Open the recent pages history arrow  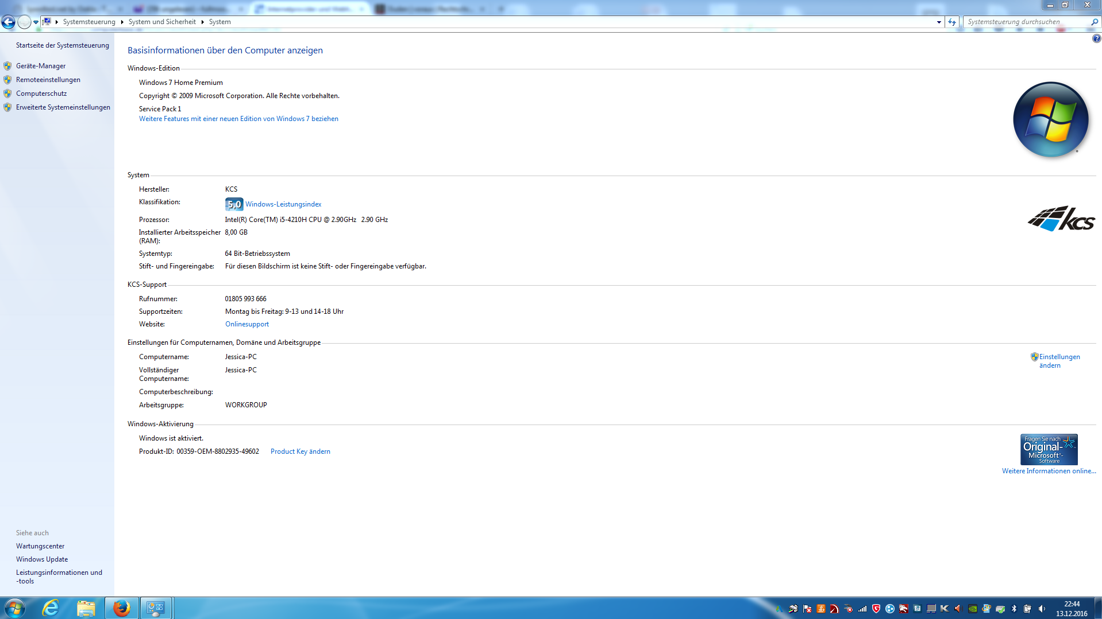click(36, 22)
